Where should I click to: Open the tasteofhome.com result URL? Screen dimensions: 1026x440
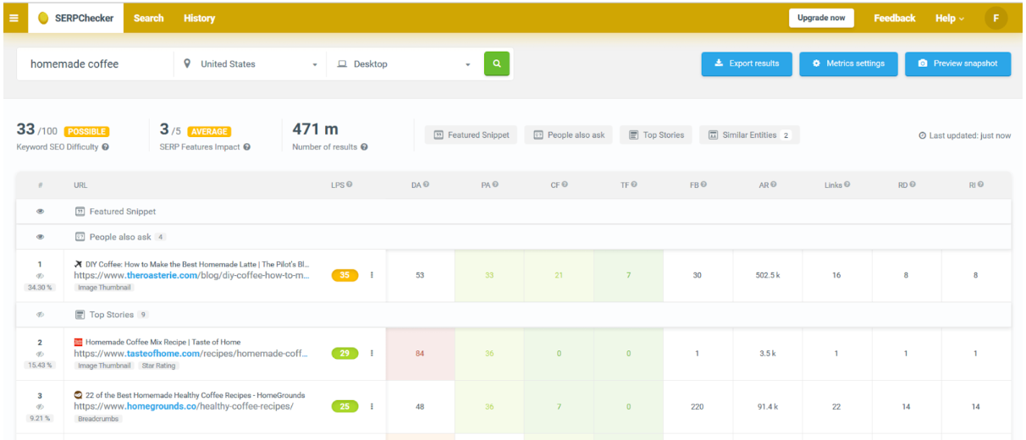[x=190, y=354]
